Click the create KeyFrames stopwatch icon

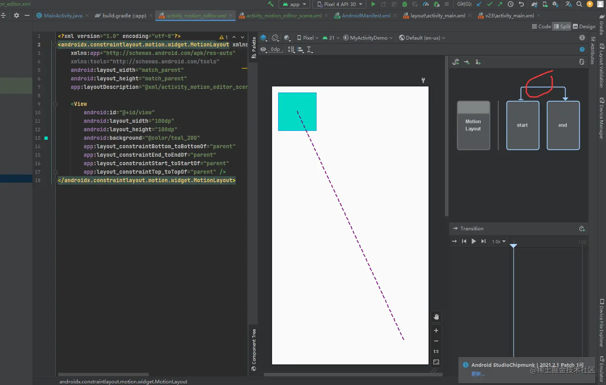pyautogui.click(x=582, y=229)
